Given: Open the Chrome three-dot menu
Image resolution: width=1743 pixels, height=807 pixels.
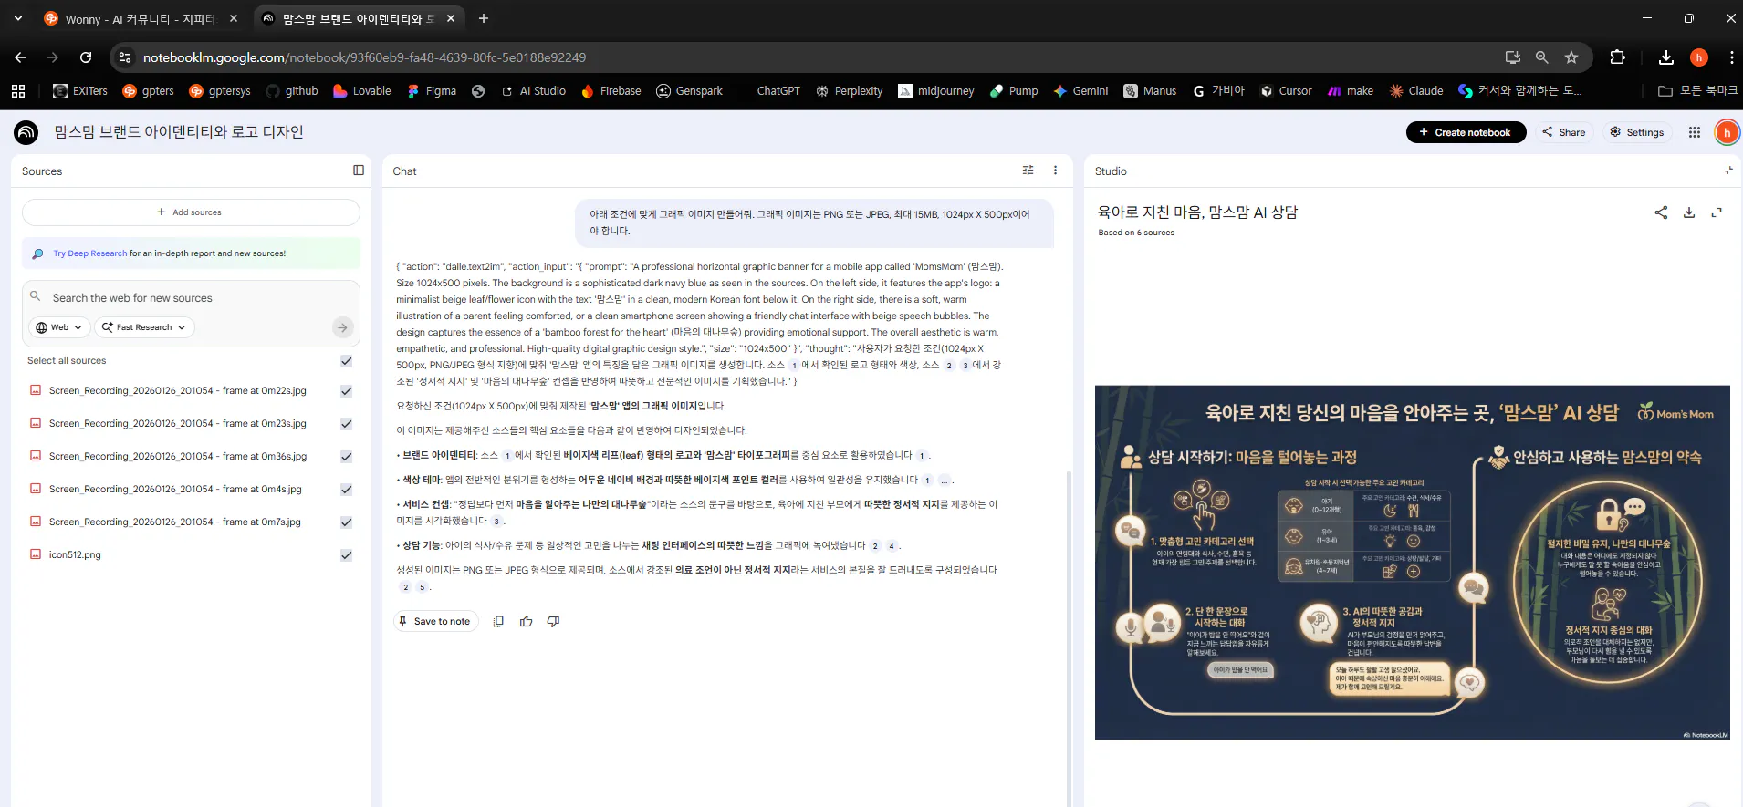Looking at the screenshot, I should 1731,57.
